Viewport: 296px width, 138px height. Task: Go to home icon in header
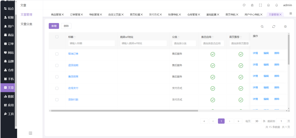pyautogui.click(x=269, y=5)
